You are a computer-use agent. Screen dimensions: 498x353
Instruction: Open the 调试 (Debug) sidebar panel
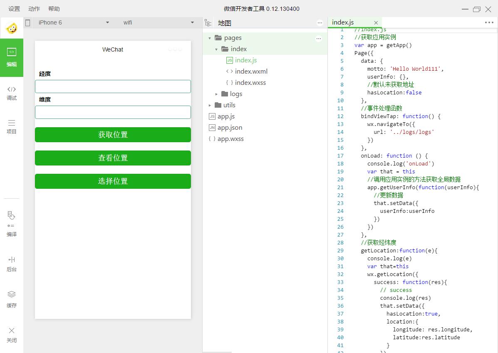pos(11,93)
